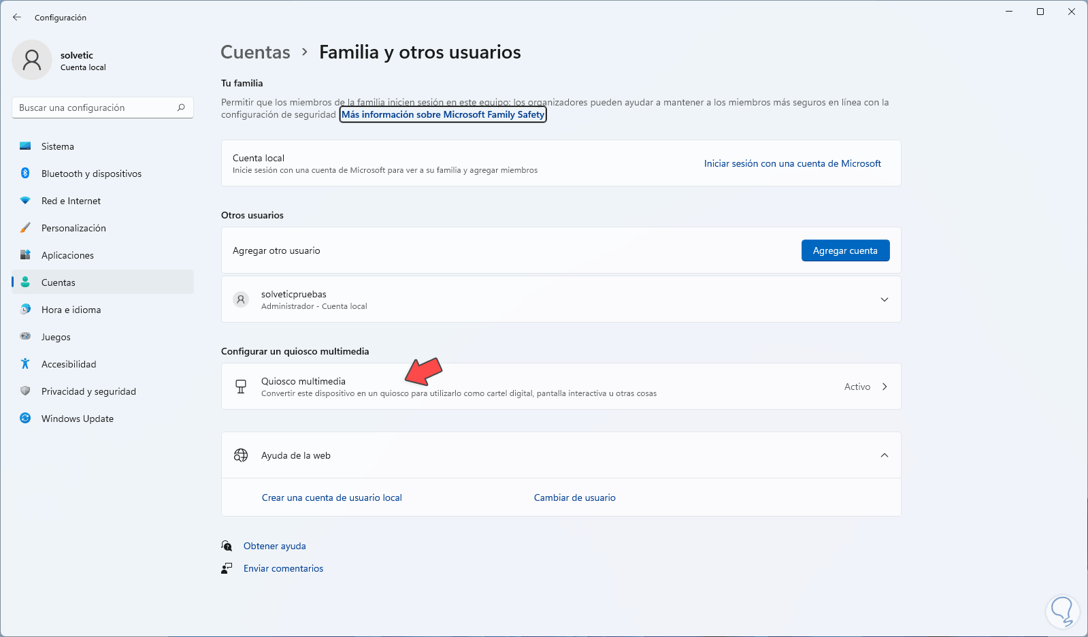Screen dimensions: 1088x637
Task: Go to Hora e idioma section
Action: pyautogui.click(x=71, y=310)
